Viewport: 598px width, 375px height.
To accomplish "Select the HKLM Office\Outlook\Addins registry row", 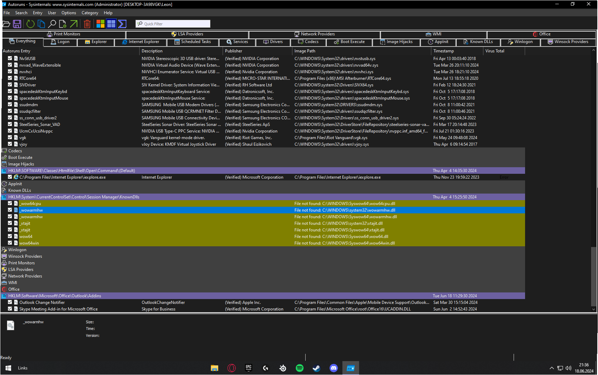I will click(263, 296).
